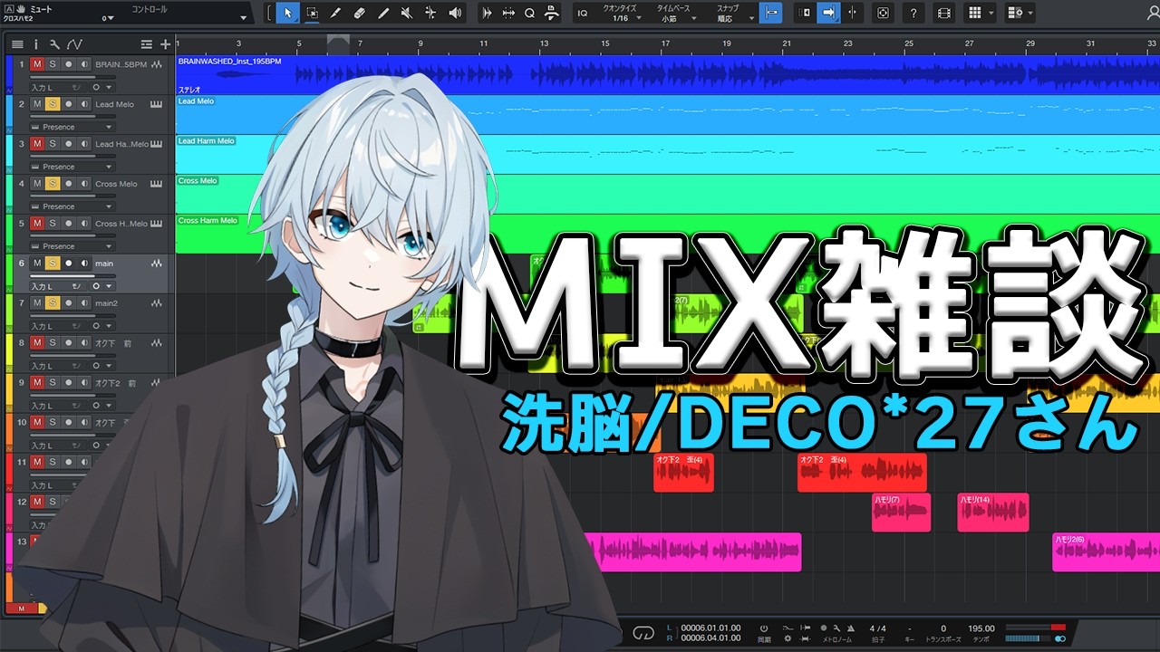Open the video player film icon
1160x652 pixels.
pyautogui.click(x=943, y=13)
